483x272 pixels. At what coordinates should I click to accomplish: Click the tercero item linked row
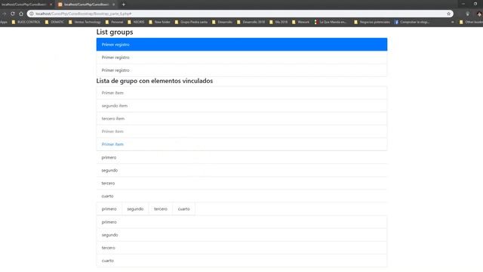(x=241, y=119)
